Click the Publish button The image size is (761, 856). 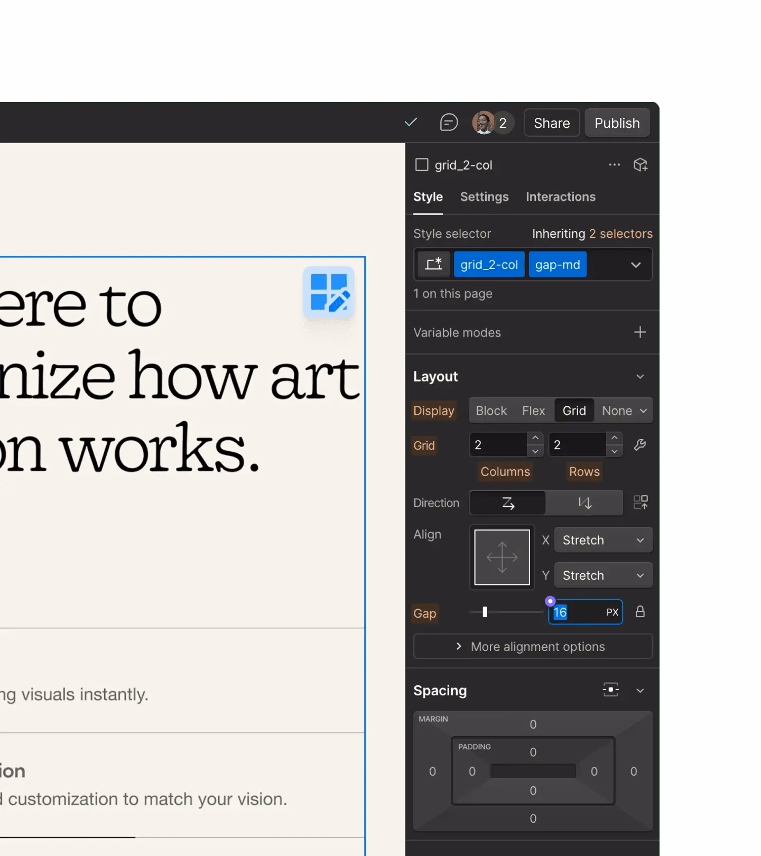pos(617,123)
